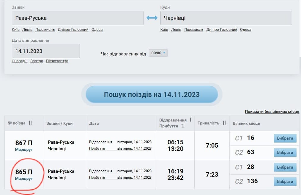Choose Одеса under Звідки field
The image size is (301, 195).
coord(97,29)
